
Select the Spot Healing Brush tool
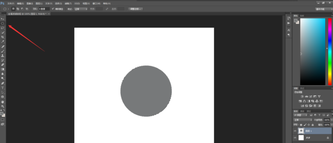click(3, 46)
